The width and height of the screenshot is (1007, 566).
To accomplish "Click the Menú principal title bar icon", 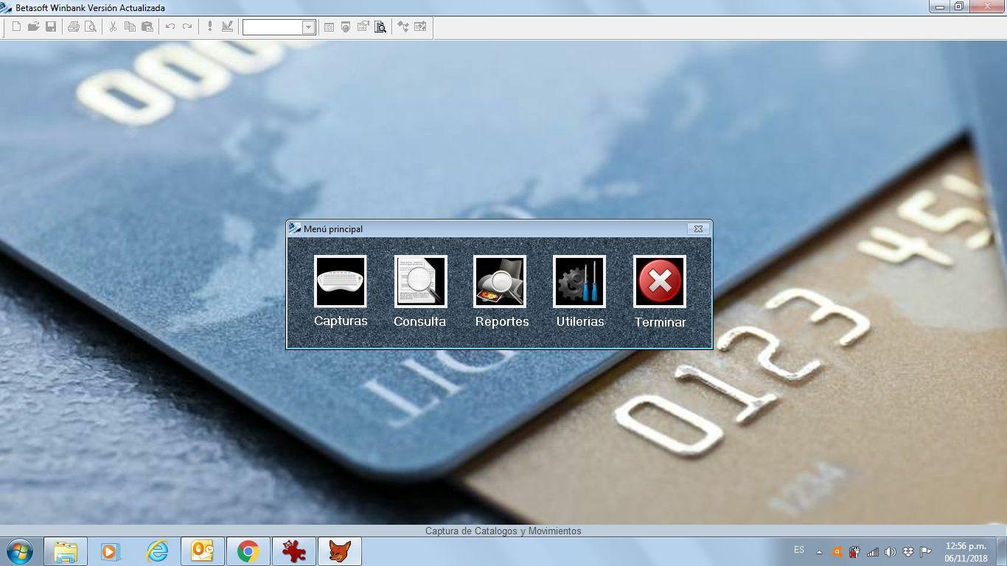I will coord(295,228).
